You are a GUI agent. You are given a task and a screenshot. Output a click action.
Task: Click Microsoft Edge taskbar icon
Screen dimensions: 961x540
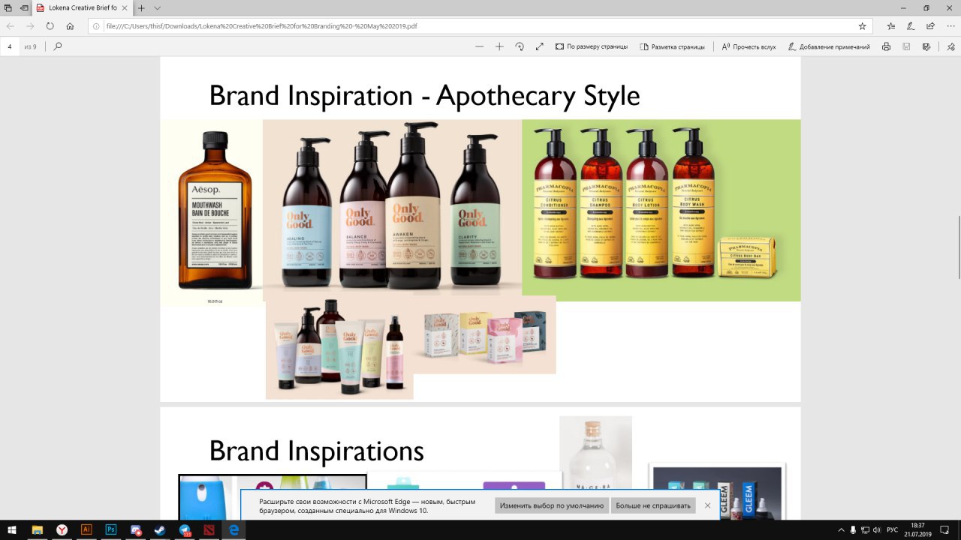[x=234, y=529]
